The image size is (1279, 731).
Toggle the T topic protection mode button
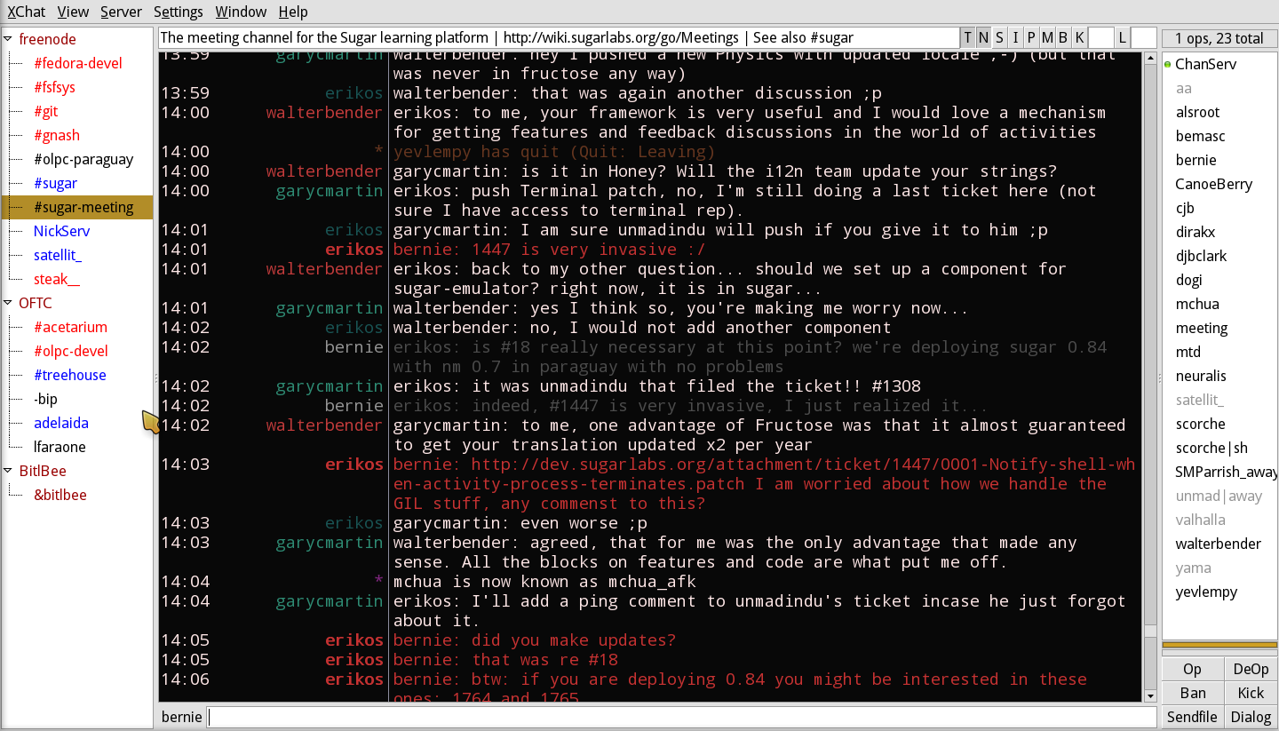(967, 37)
